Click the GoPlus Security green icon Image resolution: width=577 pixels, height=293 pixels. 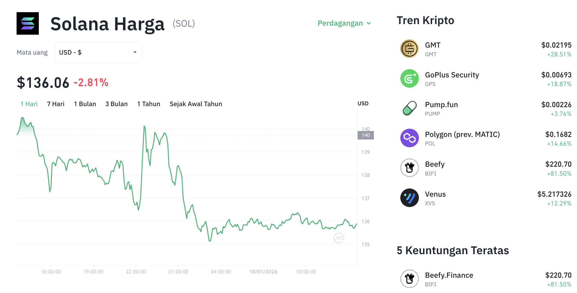click(x=409, y=78)
